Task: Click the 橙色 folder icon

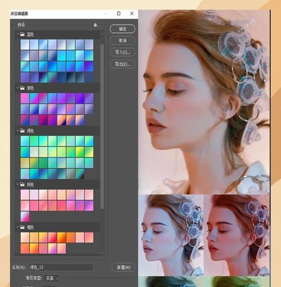Action: [x=22, y=227]
